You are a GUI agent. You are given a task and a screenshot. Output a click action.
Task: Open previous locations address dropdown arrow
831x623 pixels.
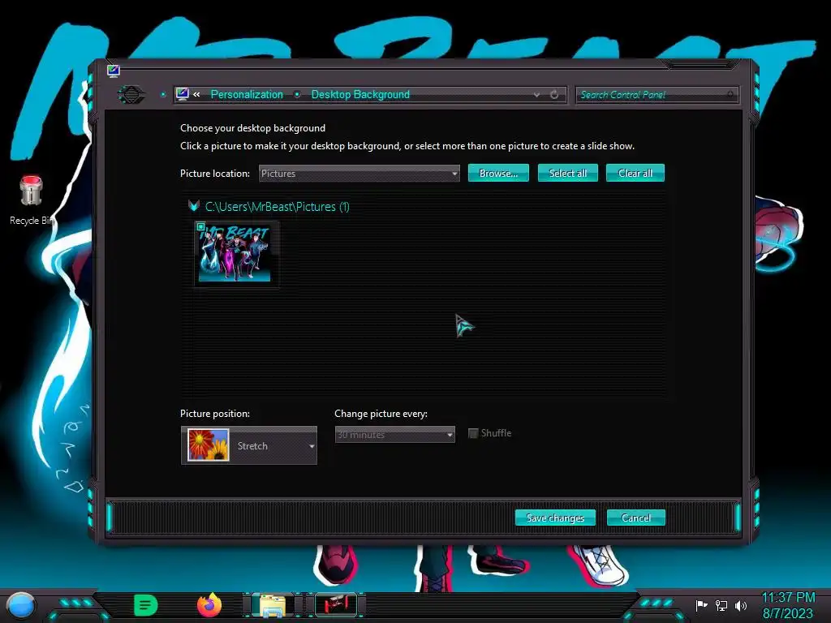coord(537,95)
